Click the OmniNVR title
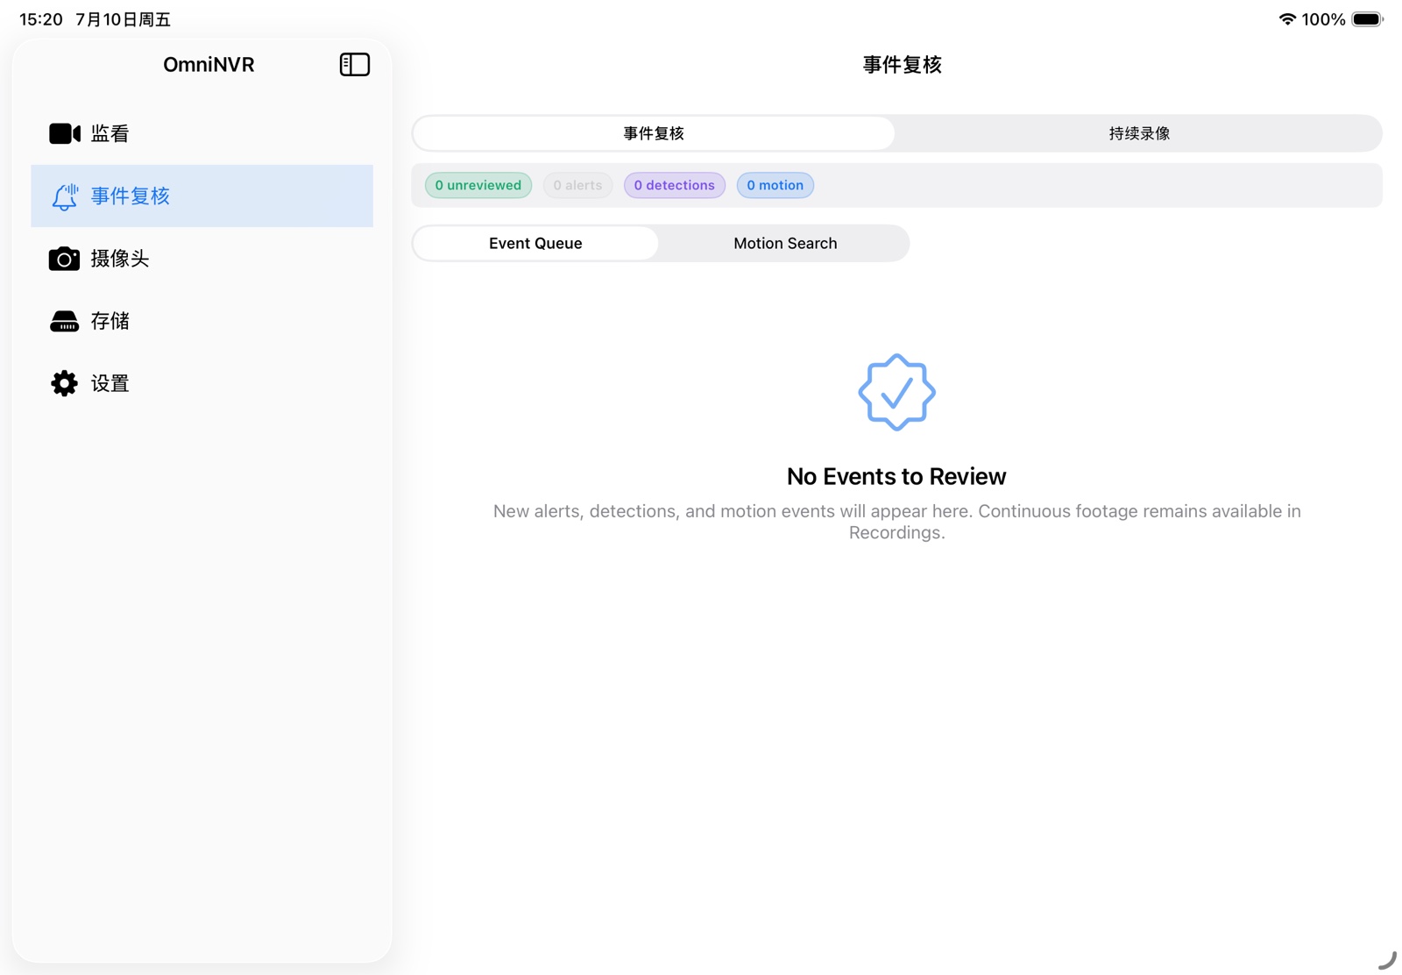Image resolution: width=1402 pixels, height=975 pixels. (x=209, y=64)
